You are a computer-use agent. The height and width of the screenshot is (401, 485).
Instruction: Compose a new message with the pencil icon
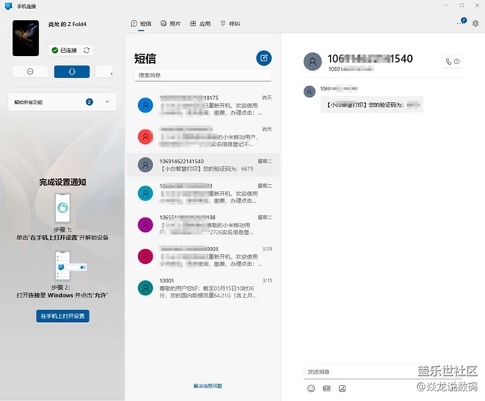click(x=263, y=58)
